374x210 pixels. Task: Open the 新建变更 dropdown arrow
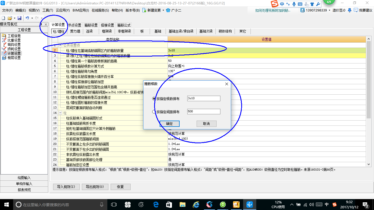[x=163, y=10]
